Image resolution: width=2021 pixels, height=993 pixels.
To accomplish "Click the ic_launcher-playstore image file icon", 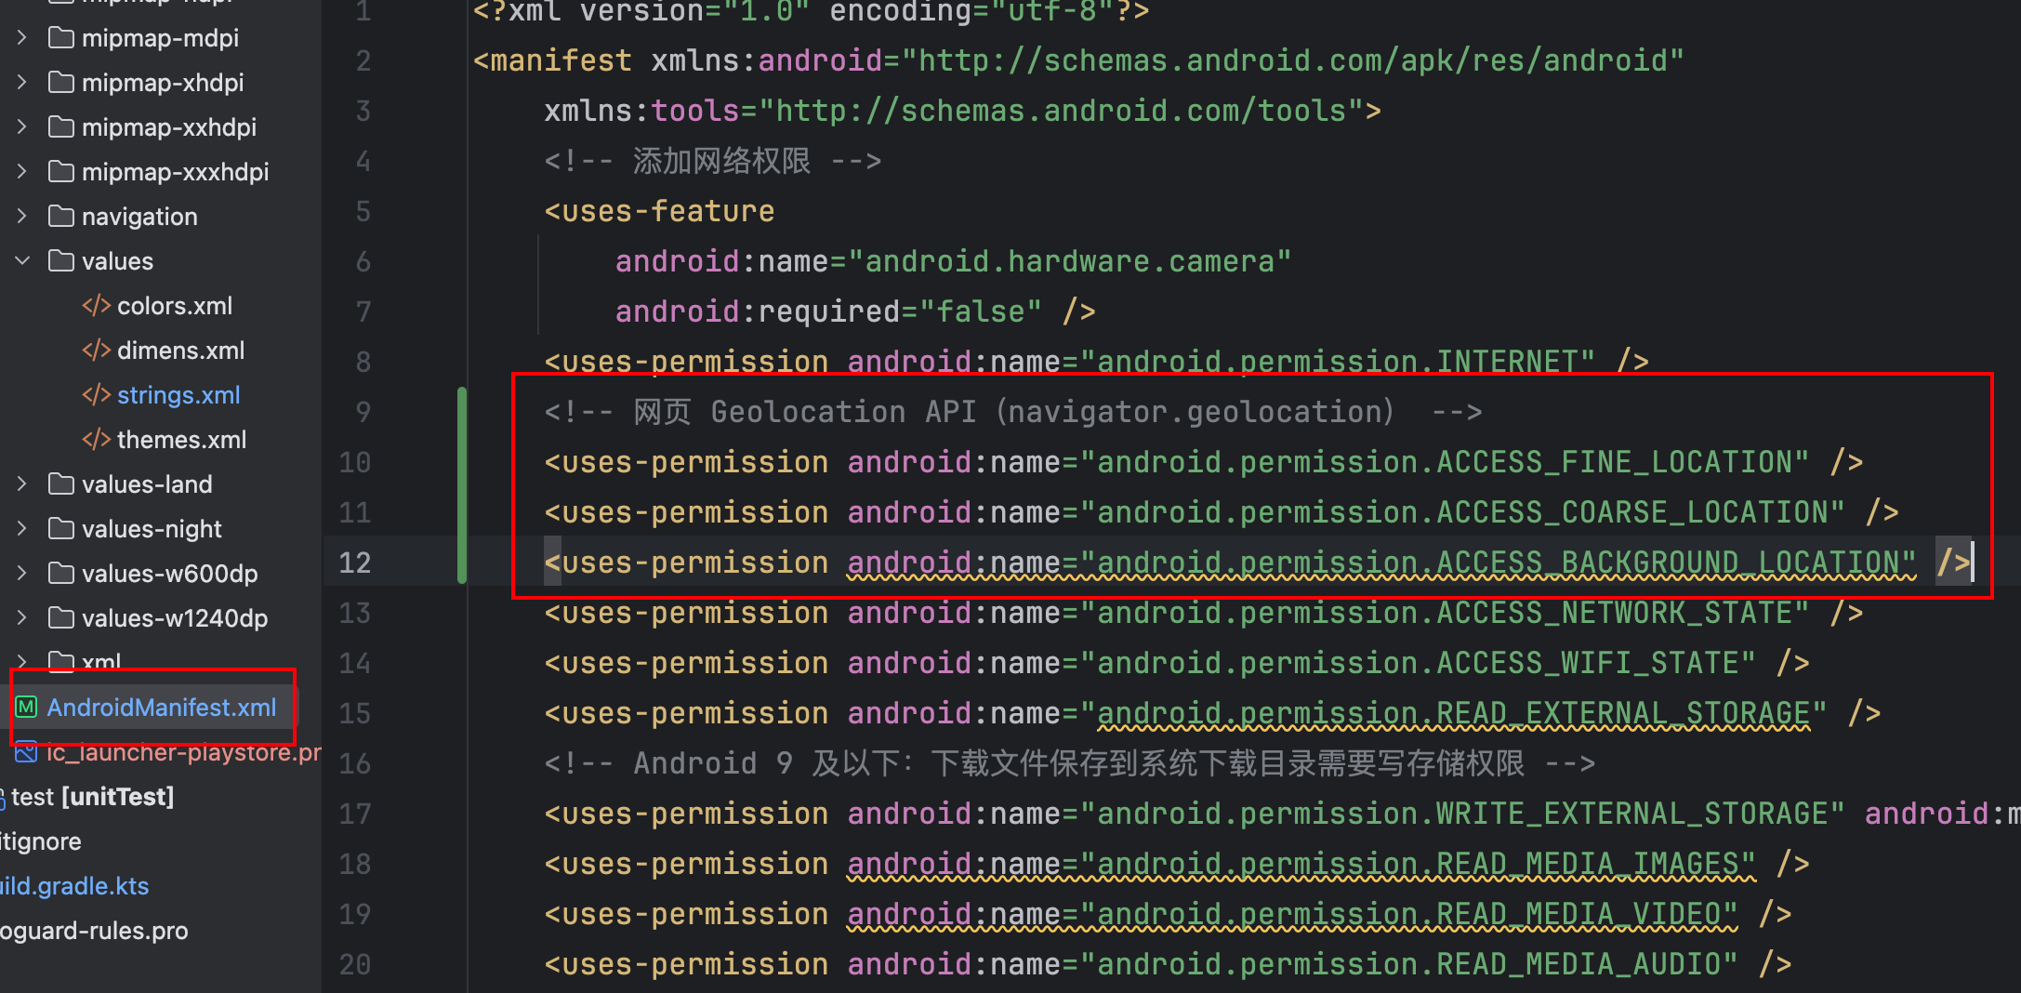I will [26, 751].
